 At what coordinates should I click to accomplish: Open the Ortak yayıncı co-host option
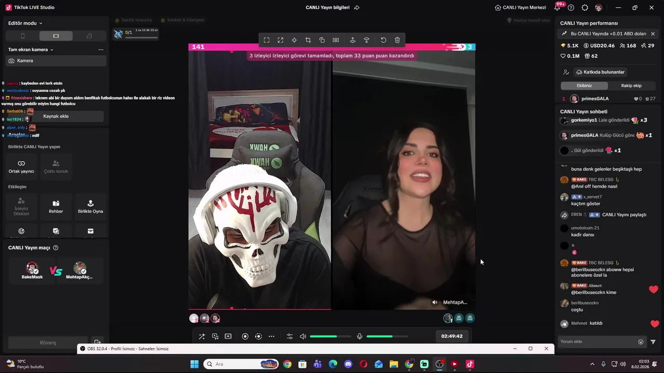click(x=21, y=167)
